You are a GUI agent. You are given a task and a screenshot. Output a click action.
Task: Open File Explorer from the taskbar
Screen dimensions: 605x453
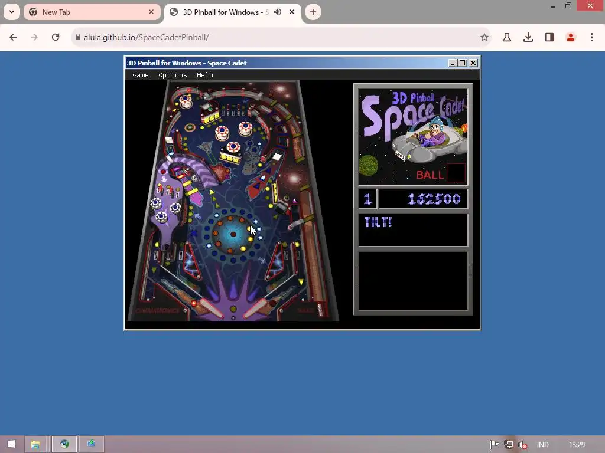tap(35, 444)
